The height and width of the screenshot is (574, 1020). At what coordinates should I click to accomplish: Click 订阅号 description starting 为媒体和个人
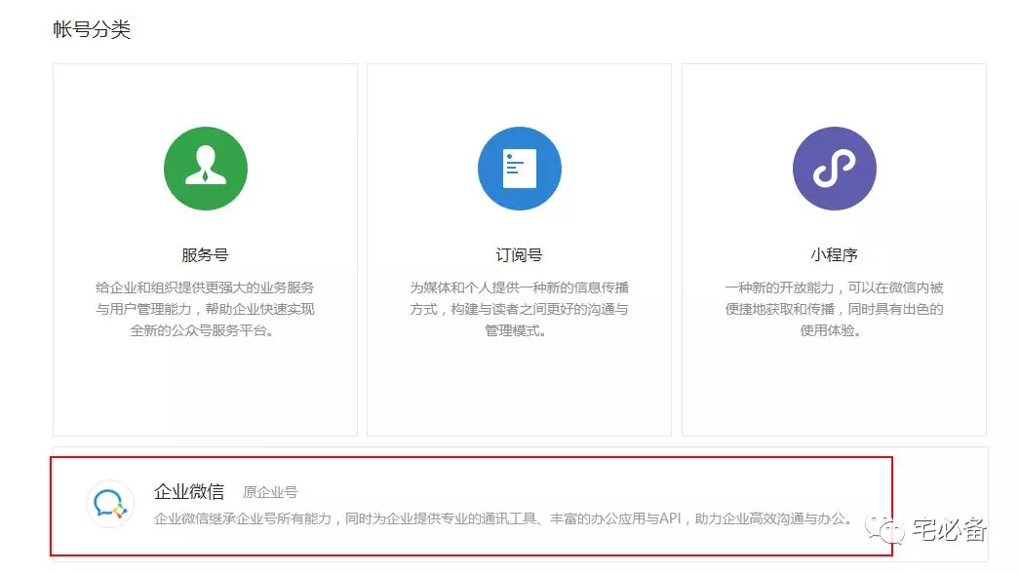(x=519, y=309)
